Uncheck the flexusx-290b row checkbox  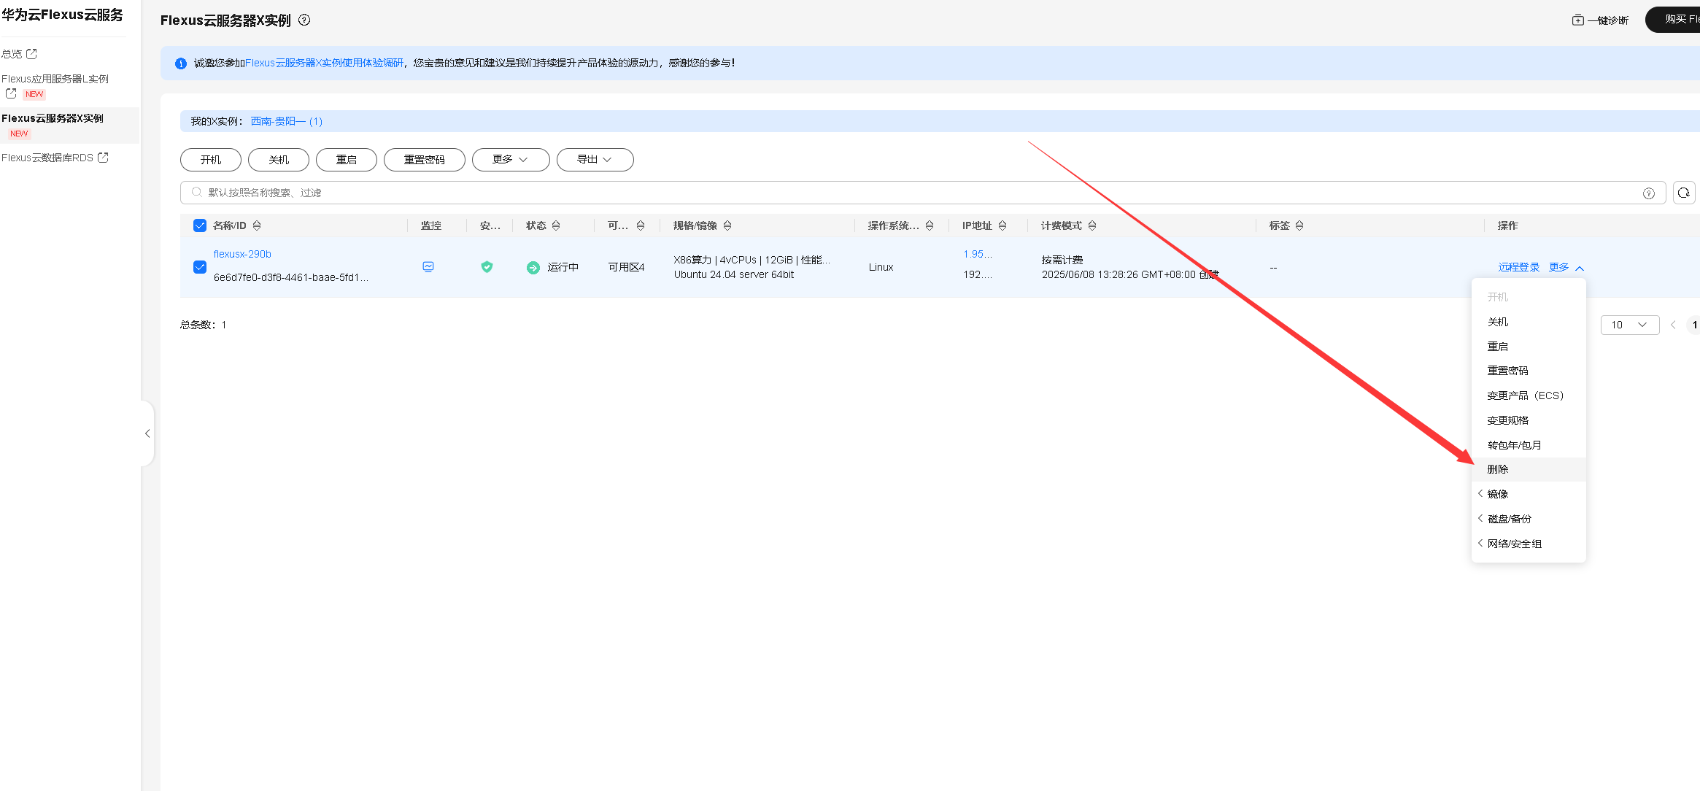200,267
